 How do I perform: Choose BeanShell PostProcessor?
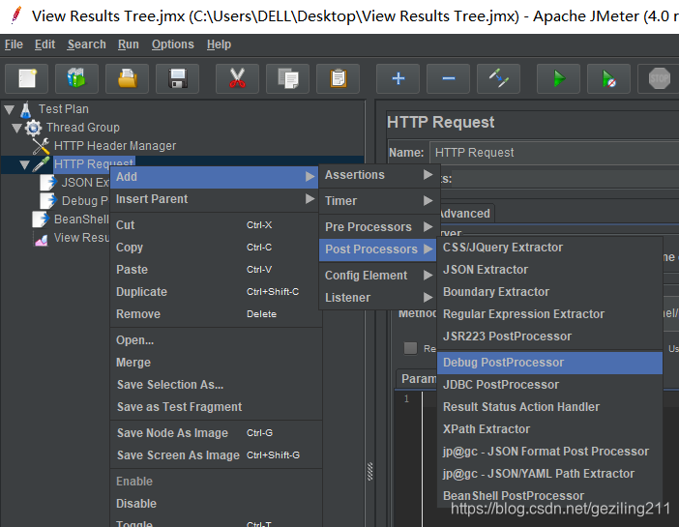pyautogui.click(x=550, y=496)
